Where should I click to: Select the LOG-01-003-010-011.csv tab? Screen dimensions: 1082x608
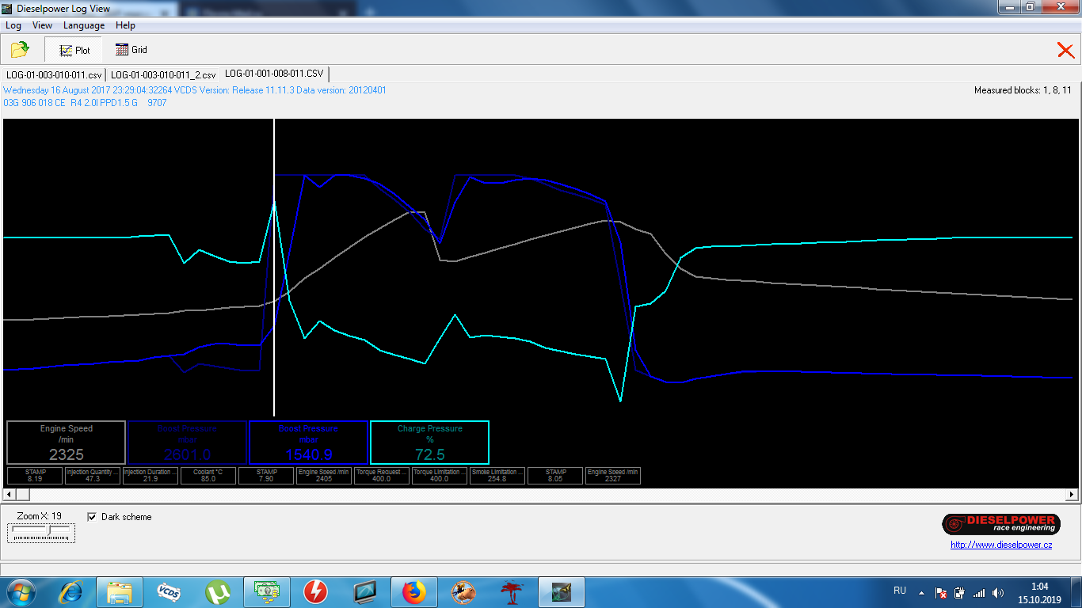(54, 74)
